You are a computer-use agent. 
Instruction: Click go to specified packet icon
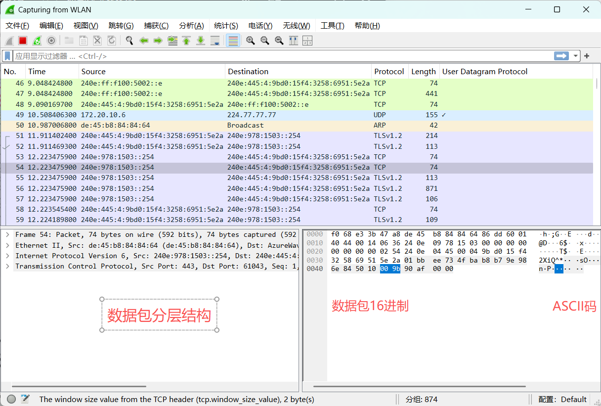point(172,41)
